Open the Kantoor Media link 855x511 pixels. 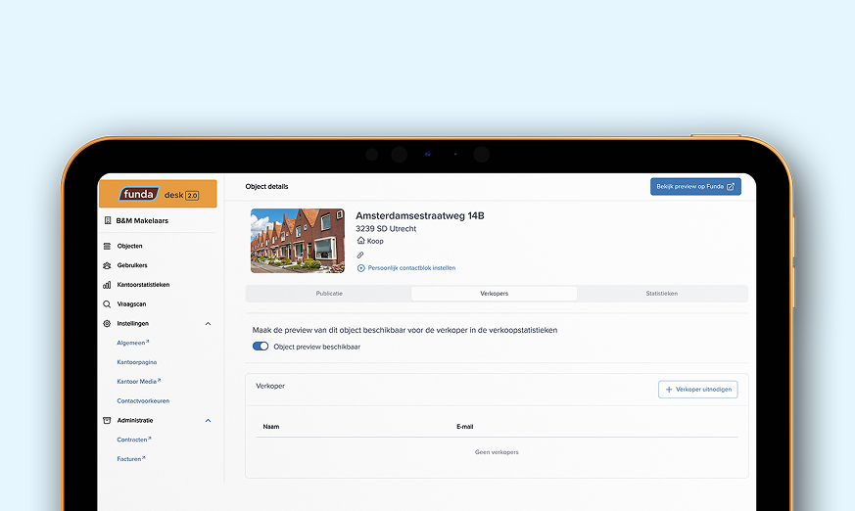(x=139, y=382)
